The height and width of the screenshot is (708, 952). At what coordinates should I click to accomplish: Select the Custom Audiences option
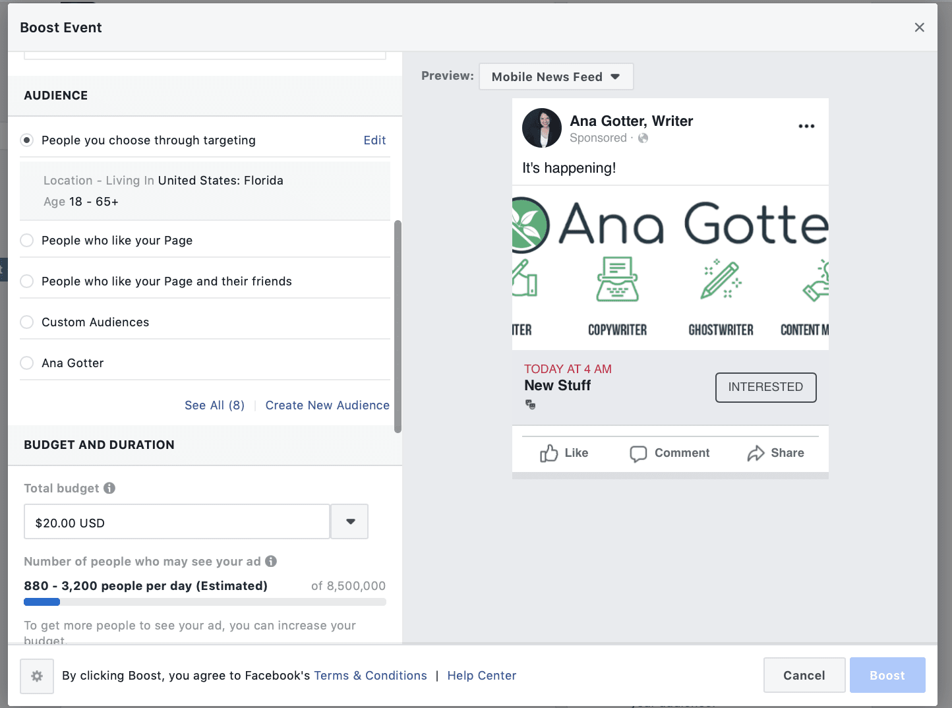click(27, 322)
